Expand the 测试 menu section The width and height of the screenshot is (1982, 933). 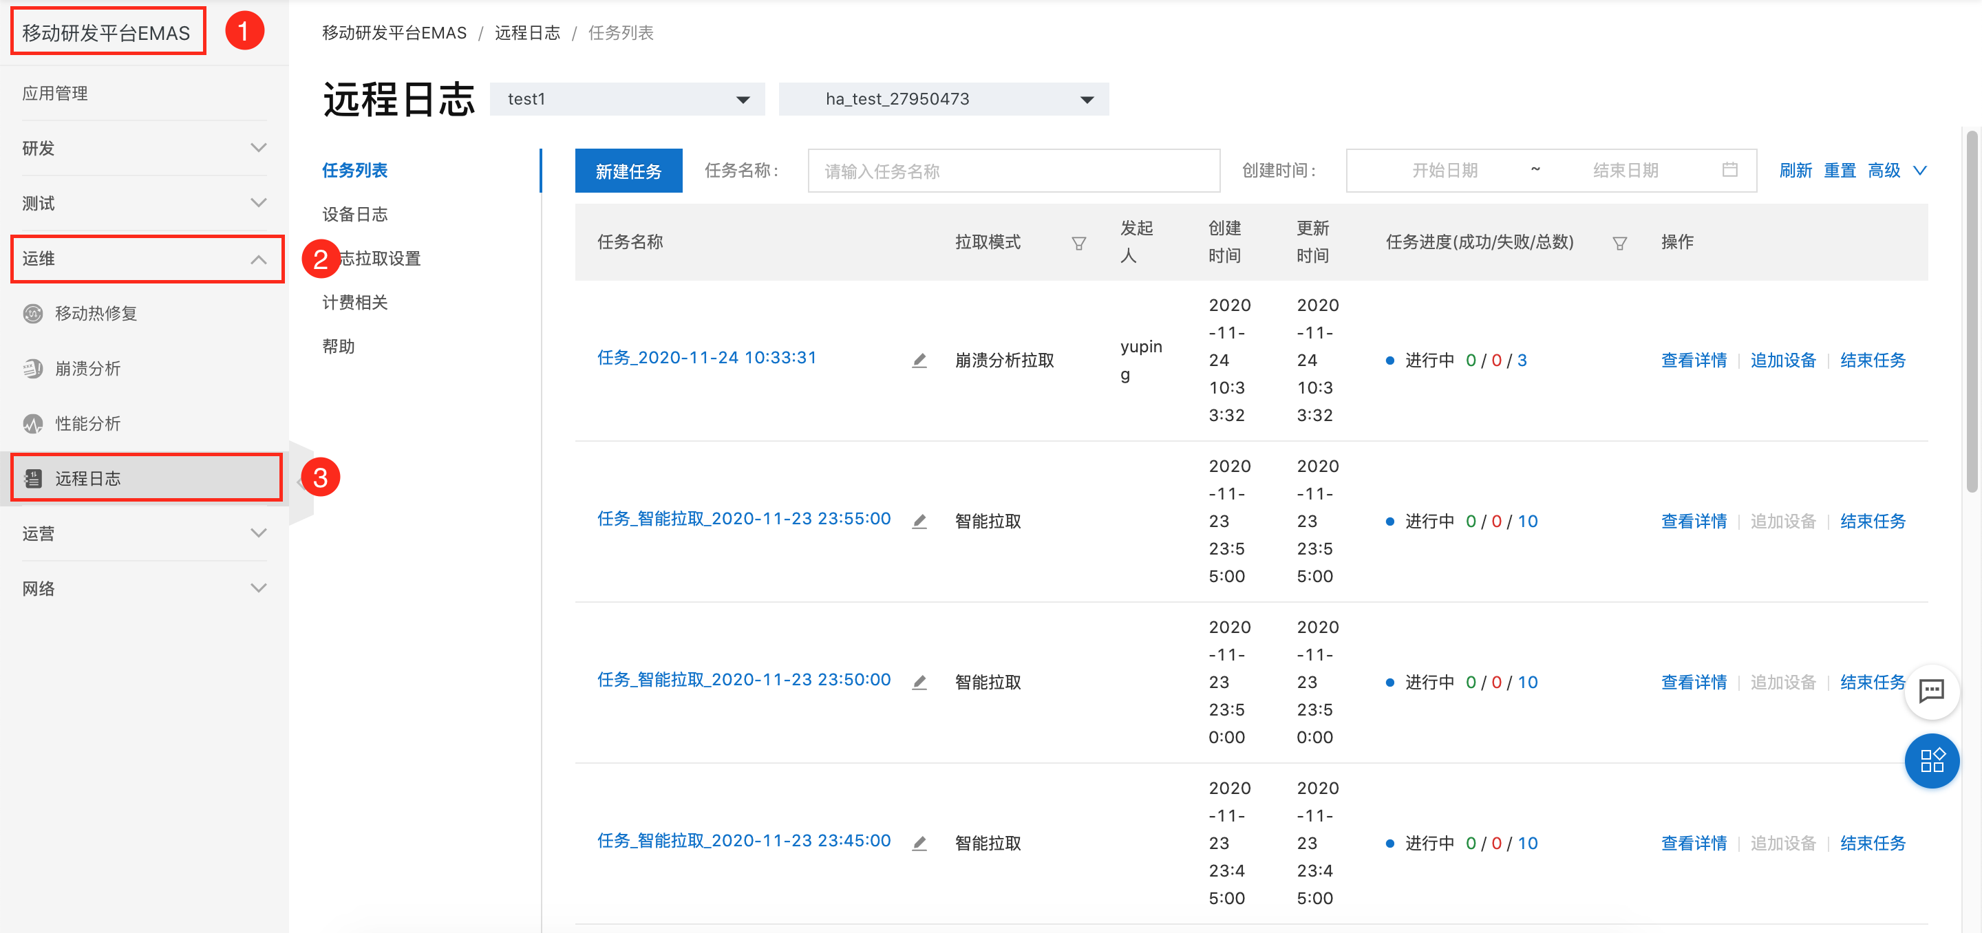click(x=145, y=203)
